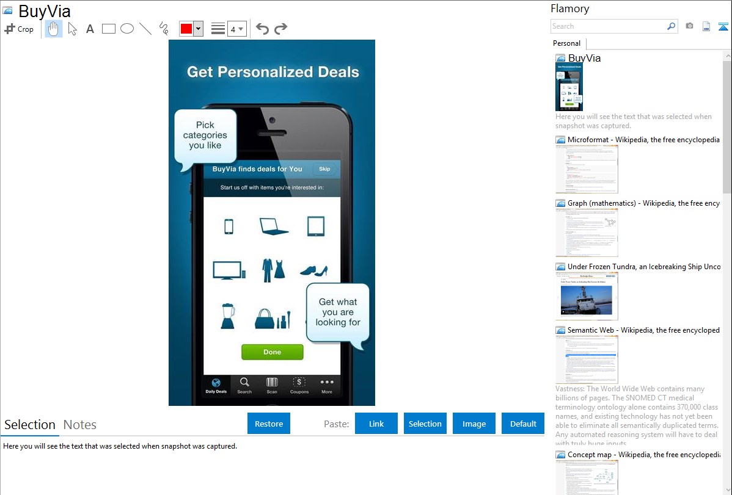
Task: Open the BuyVia snapshot thumbnail in sidebar
Action: pyautogui.click(x=569, y=87)
